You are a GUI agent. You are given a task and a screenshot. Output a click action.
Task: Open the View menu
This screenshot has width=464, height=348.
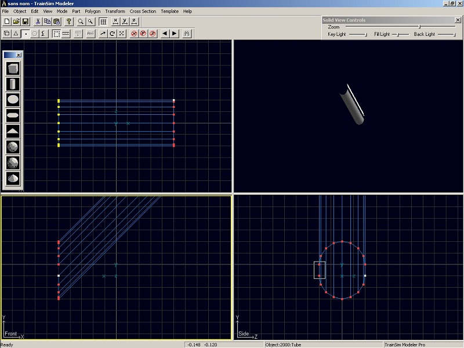tap(48, 11)
